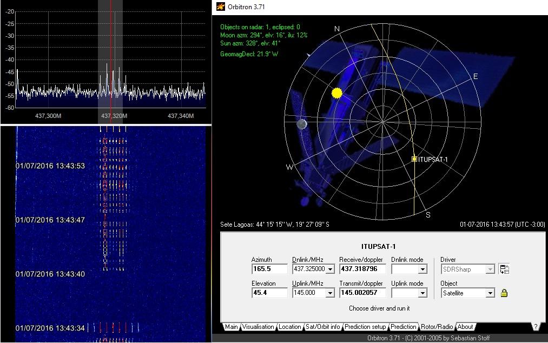548x343 pixels.
Task: Go to the Visualisation tab
Action: (x=258, y=327)
